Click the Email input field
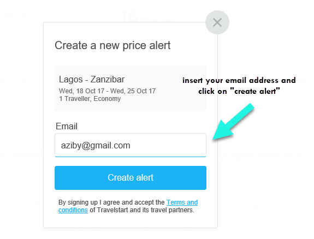 pyautogui.click(x=131, y=145)
